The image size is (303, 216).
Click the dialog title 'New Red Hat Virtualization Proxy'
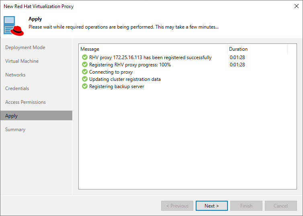[39, 6]
